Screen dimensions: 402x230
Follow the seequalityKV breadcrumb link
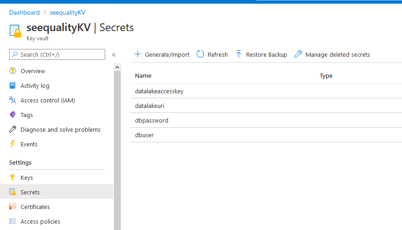point(67,12)
